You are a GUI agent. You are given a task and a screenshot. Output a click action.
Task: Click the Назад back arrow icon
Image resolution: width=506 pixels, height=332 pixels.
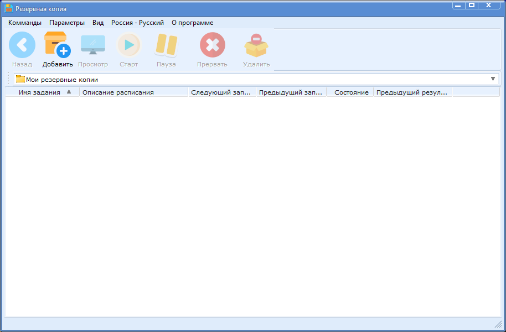(22, 45)
